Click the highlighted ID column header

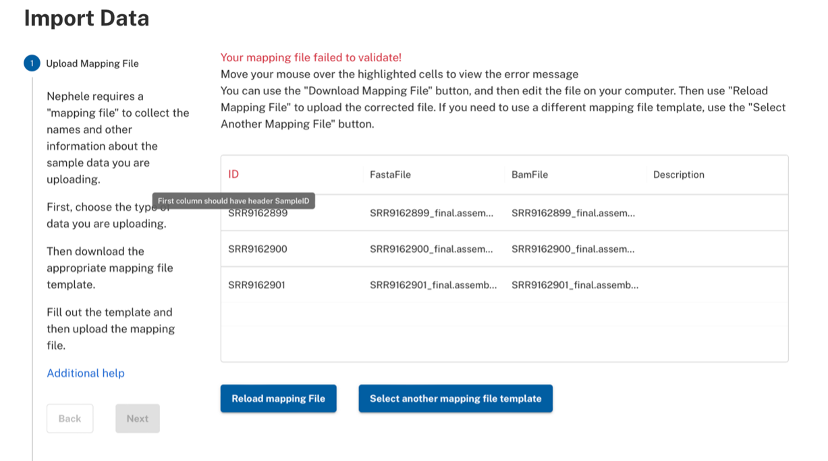233,175
